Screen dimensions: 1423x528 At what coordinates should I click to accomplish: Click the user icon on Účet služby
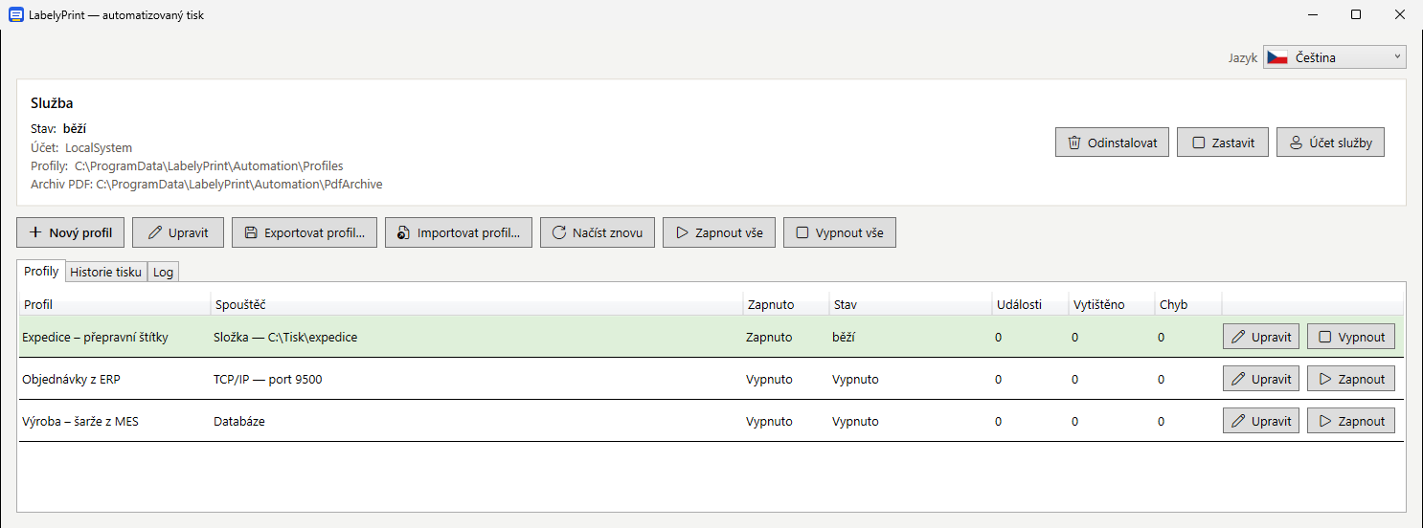(1297, 143)
